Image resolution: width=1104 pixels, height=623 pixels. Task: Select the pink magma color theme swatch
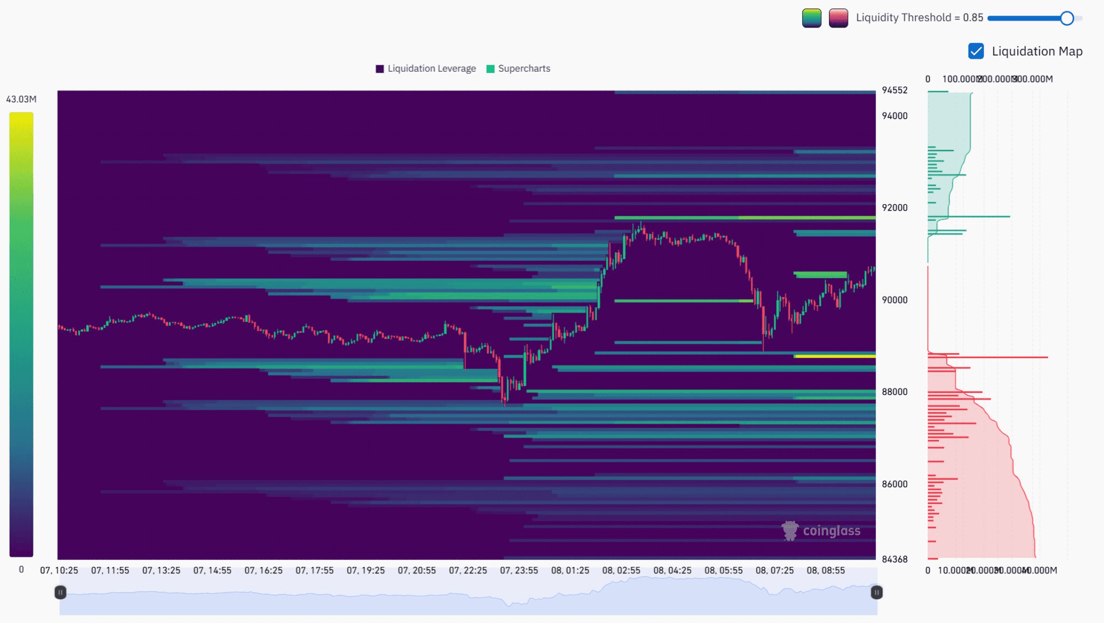click(838, 18)
